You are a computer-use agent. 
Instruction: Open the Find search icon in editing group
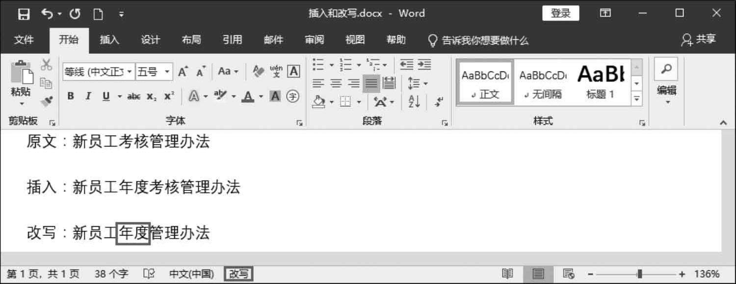pos(666,69)
